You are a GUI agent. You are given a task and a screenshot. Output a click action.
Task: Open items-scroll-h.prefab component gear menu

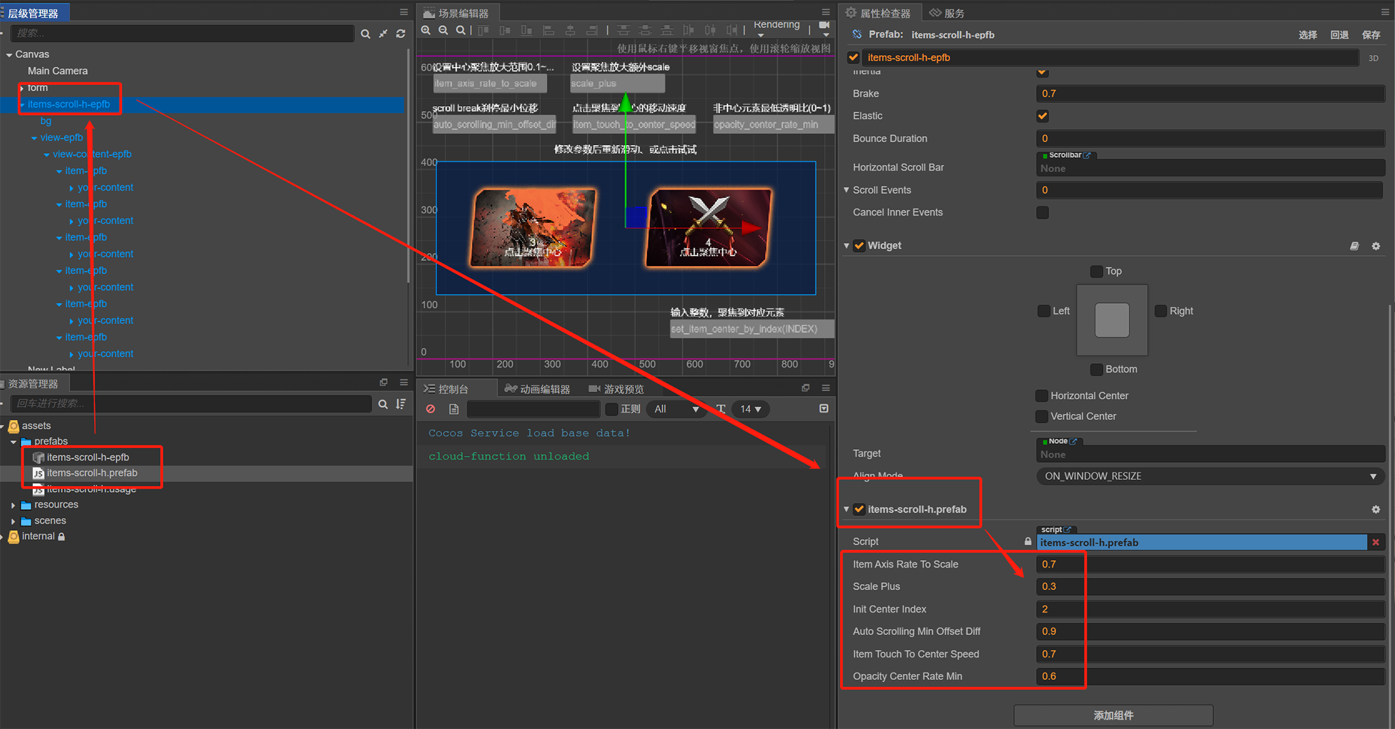pyautogui.click(x=1376, y=509)
